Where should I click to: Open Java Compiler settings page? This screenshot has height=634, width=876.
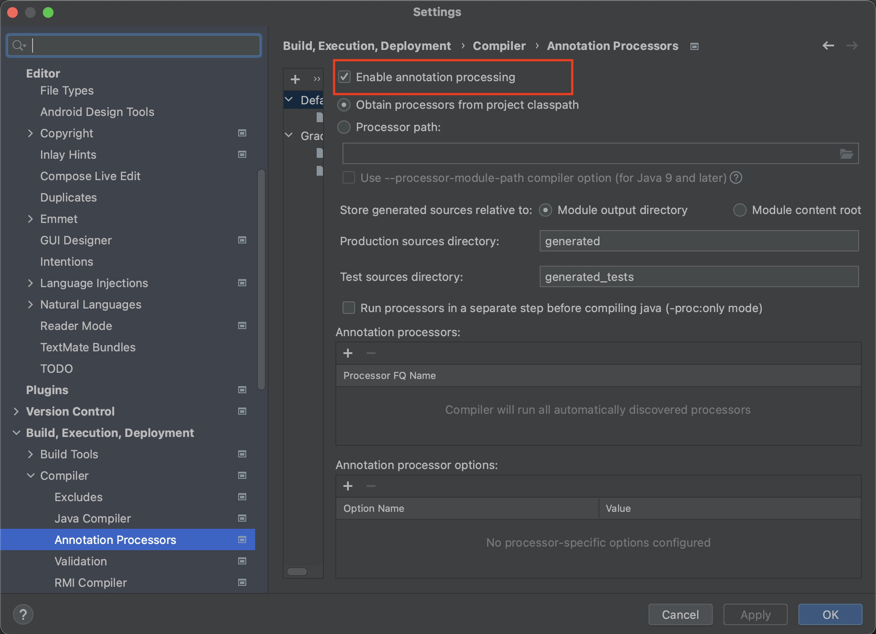point(92,519)
